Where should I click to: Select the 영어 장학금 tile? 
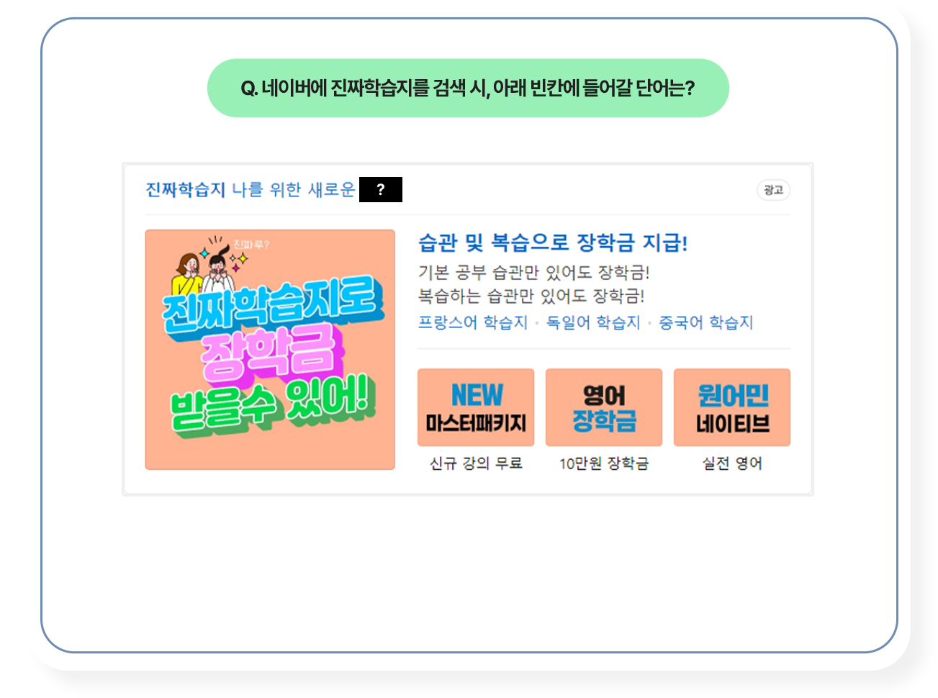[604, 407]
